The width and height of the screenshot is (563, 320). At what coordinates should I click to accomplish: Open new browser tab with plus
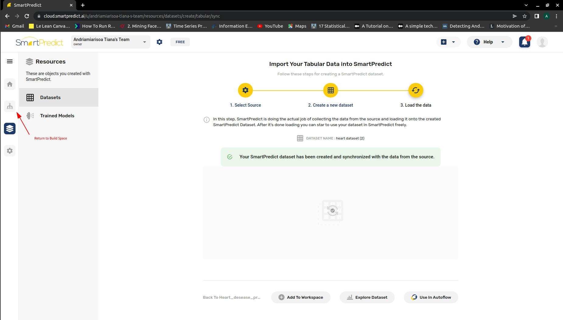click(83, 5)
